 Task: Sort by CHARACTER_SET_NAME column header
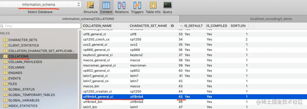(x=150, y=26)
